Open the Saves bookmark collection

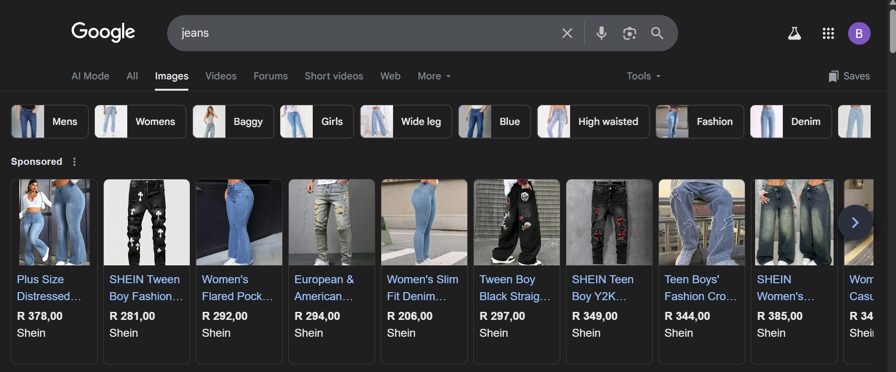pyautogui.click(x=849, y=76)
